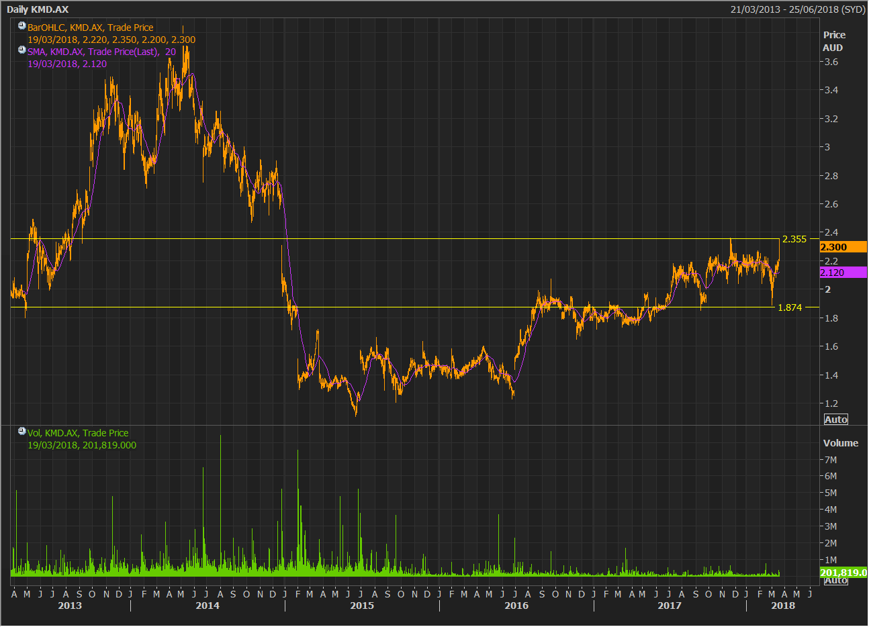Click the price axis Auto button
The height and width of the screenshot is (627, 869).
point(836,420)
